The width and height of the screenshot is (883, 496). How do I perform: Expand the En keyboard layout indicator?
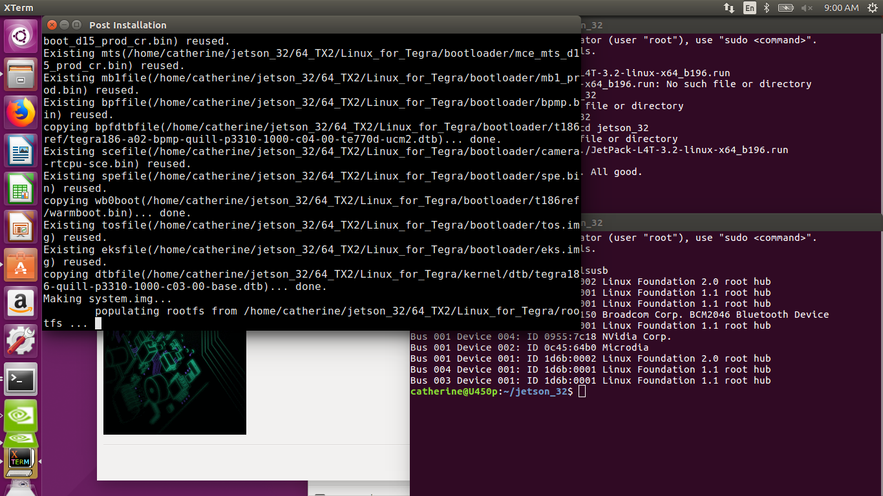749,8
